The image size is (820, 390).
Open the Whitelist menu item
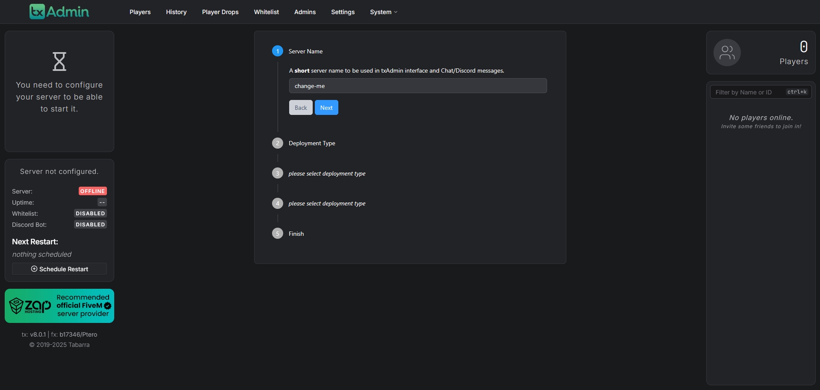(266, 12)
